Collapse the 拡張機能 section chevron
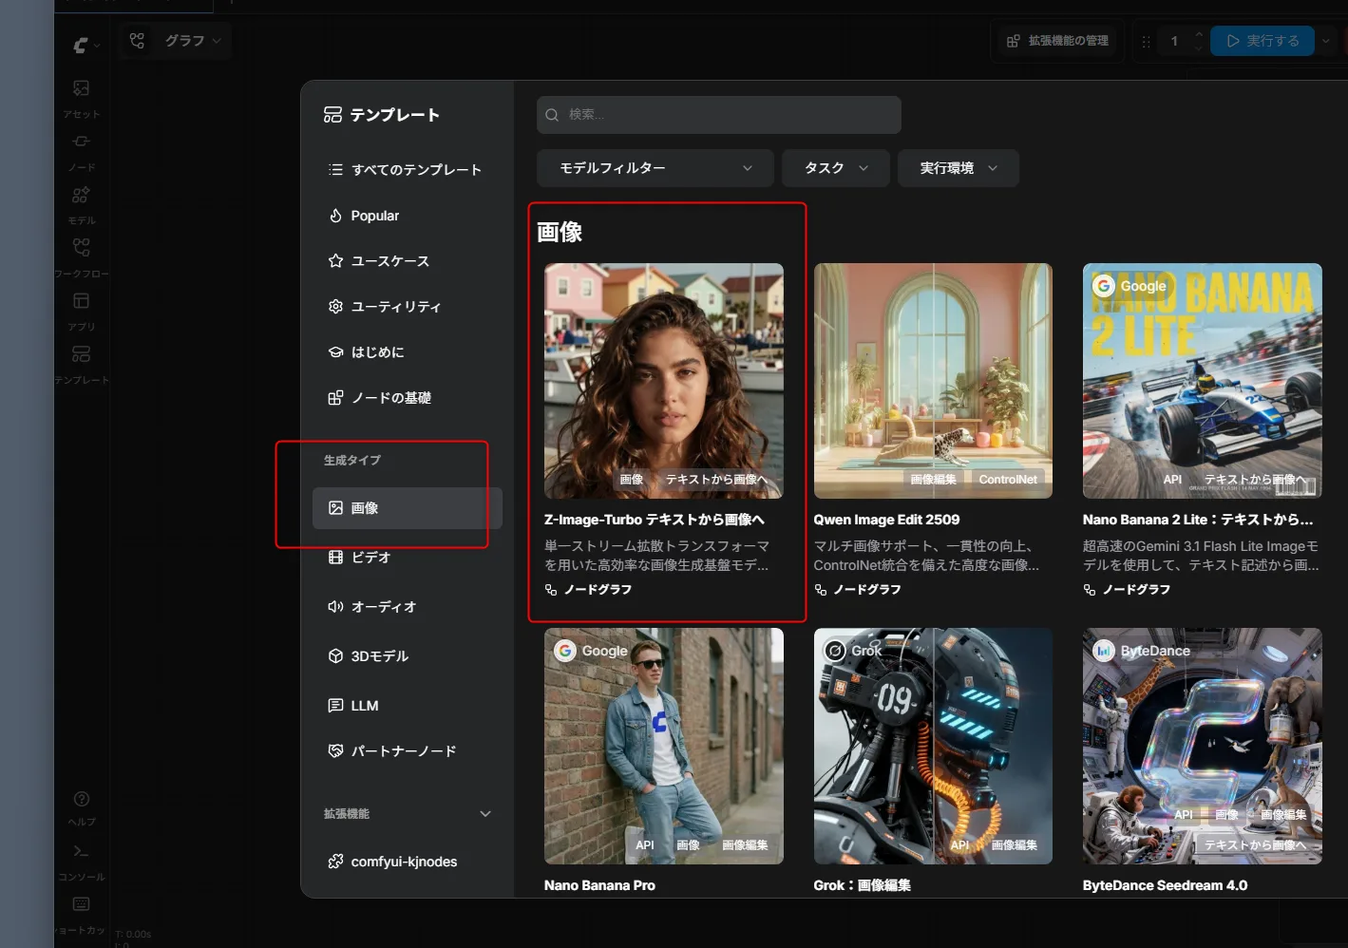The height and width of the screenshot is (948, 1348). tap(485, 814)
